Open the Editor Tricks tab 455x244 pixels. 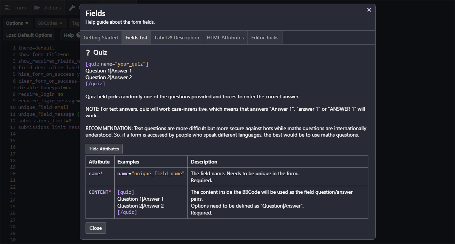265,37
